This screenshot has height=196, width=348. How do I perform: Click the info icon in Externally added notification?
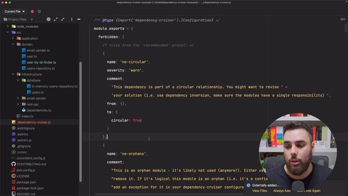(x=248, y=185)
